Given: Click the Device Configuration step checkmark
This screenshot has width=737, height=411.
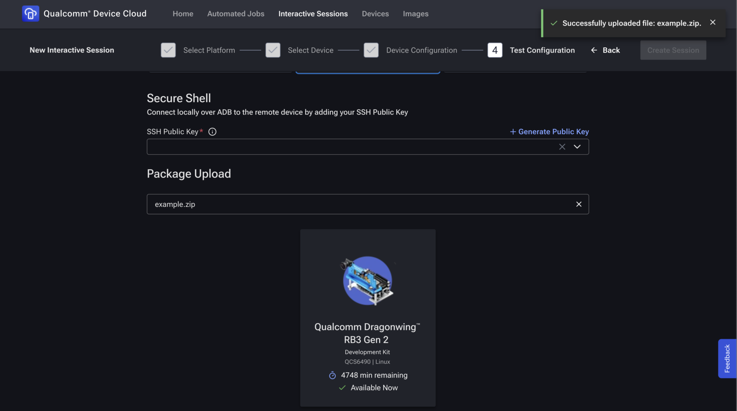Looking at the screenshot, I should (x=371, y=50).
